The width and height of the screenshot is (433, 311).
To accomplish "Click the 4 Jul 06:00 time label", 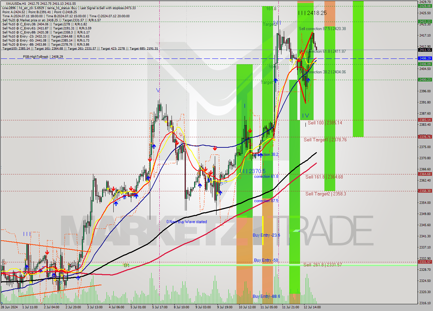I will [x=116, y=307].
